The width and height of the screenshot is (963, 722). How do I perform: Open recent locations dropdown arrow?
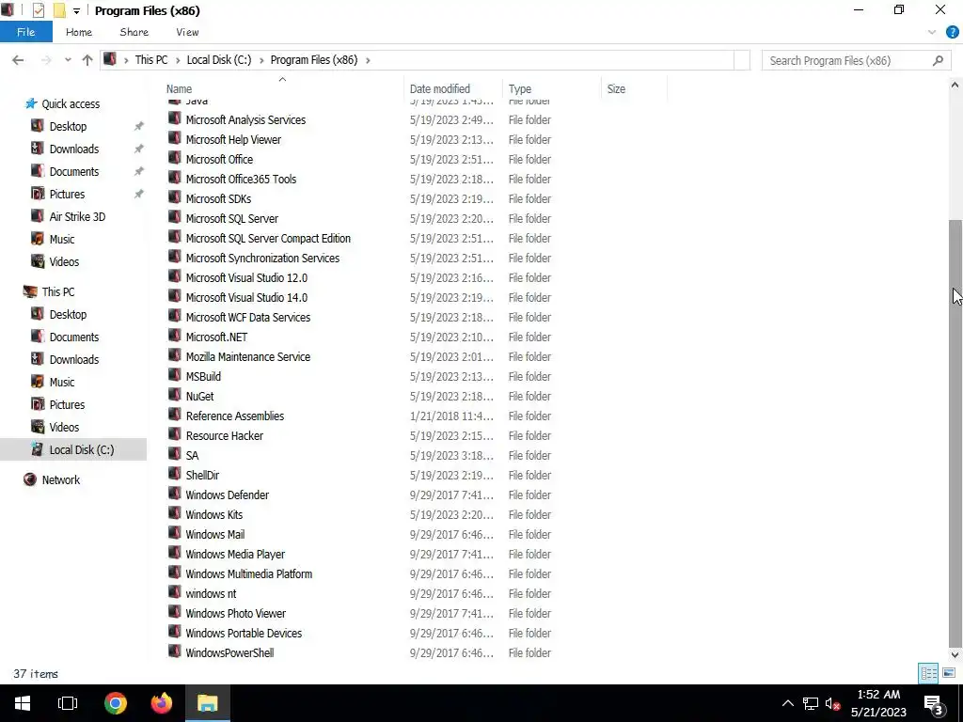point(68,60)
